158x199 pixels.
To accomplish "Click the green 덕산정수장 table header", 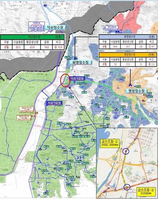I will pos(32,37).
